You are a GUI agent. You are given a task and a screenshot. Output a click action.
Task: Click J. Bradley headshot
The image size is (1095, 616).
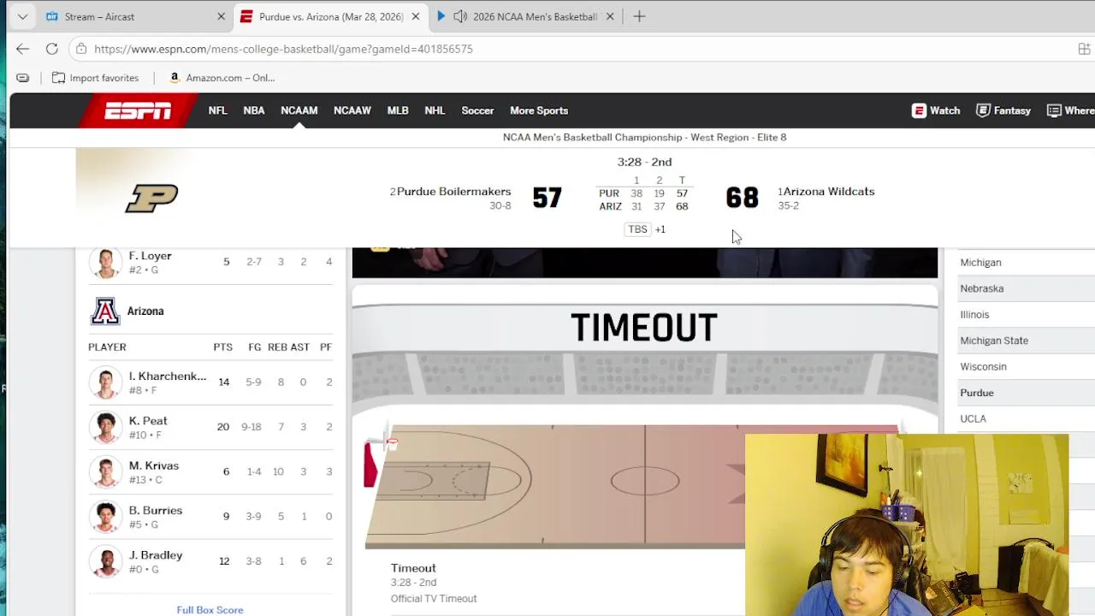coord(106,561)
